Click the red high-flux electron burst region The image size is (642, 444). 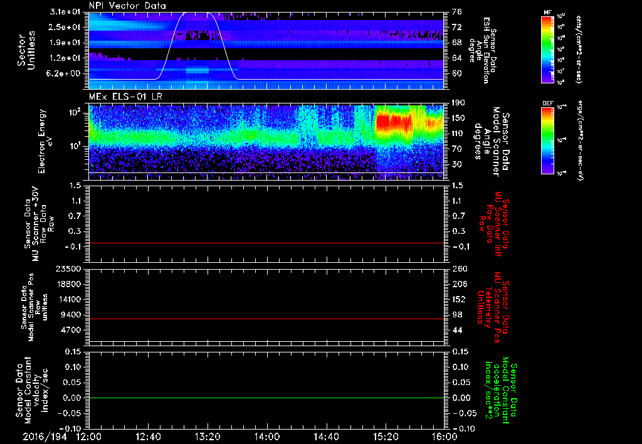(393, 123)
